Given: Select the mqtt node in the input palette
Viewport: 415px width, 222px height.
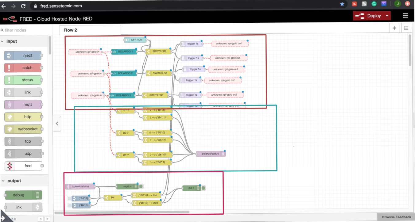Looking at the screenshot, I should (x=23, y=105).
